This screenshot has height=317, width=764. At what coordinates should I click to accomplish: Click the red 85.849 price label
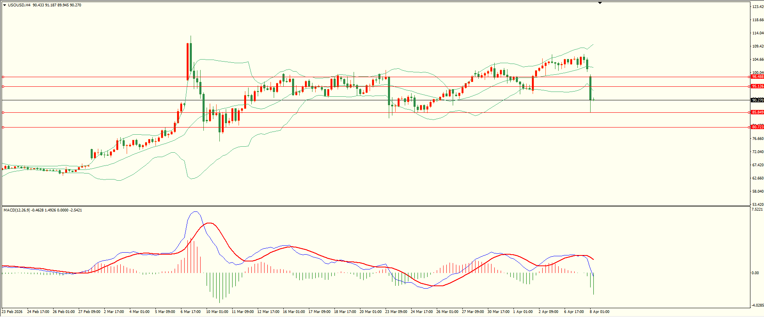(x=757, y=112)
